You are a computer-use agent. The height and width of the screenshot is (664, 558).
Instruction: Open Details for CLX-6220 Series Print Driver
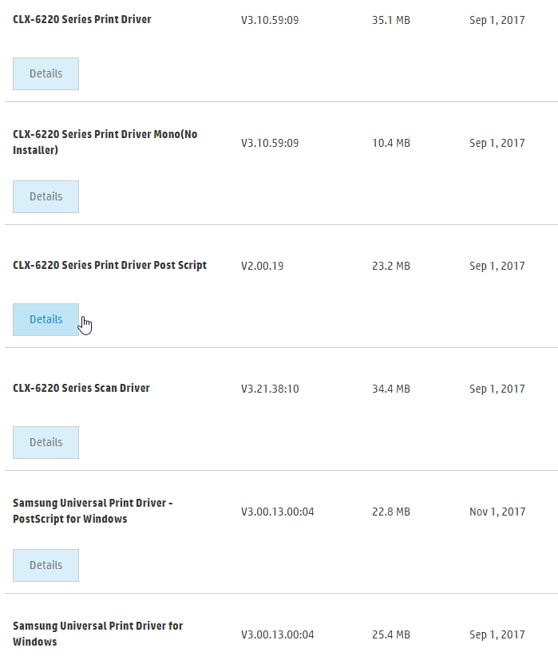coord(46,73)
